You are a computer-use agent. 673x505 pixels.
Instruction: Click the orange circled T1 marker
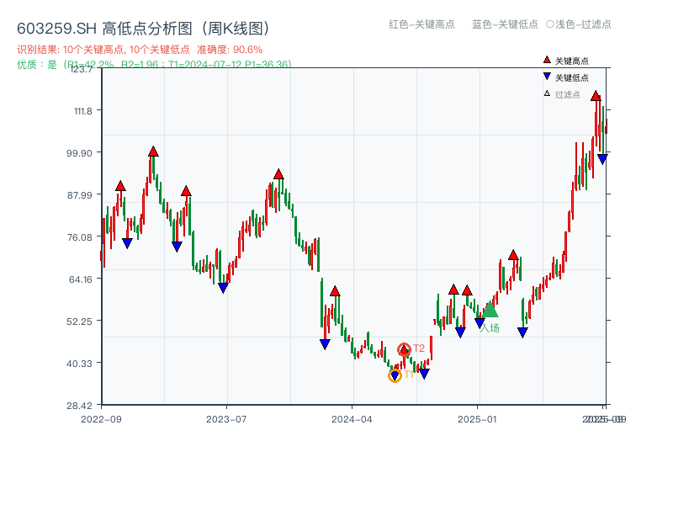click(x=395, y=375)
